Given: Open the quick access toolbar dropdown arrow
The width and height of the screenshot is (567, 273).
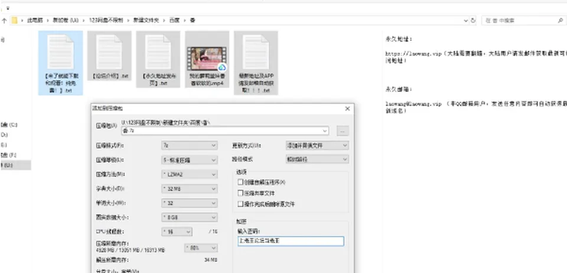Looking at the screenshot, I should tap(8, 8).
